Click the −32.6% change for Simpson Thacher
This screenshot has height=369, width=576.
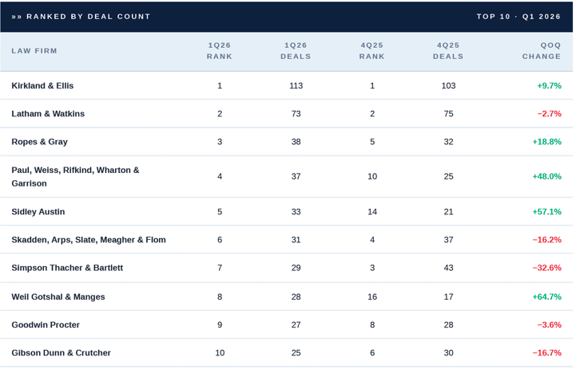(547, 268)
